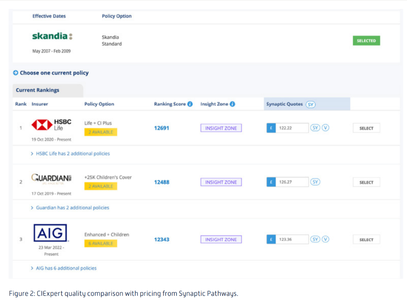The image size is (407, 302).
Task: Click 'Enhanced + Children' policy text
Action: click(107, 235)
